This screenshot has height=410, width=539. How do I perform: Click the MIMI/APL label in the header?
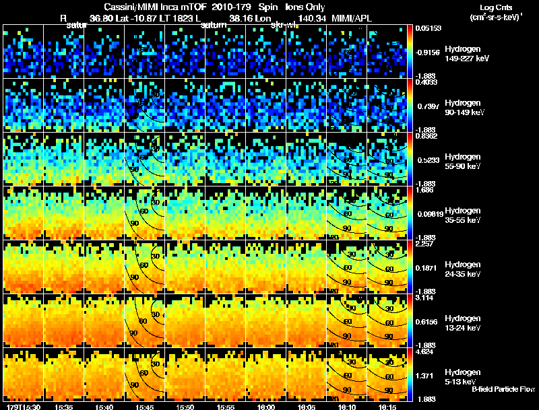pyautogui.click(x=352, y=18)
